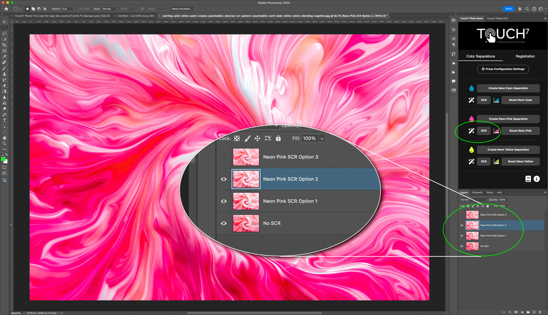Click the magenta ink drop icon
548x315 pixels.
coord(471,119)
